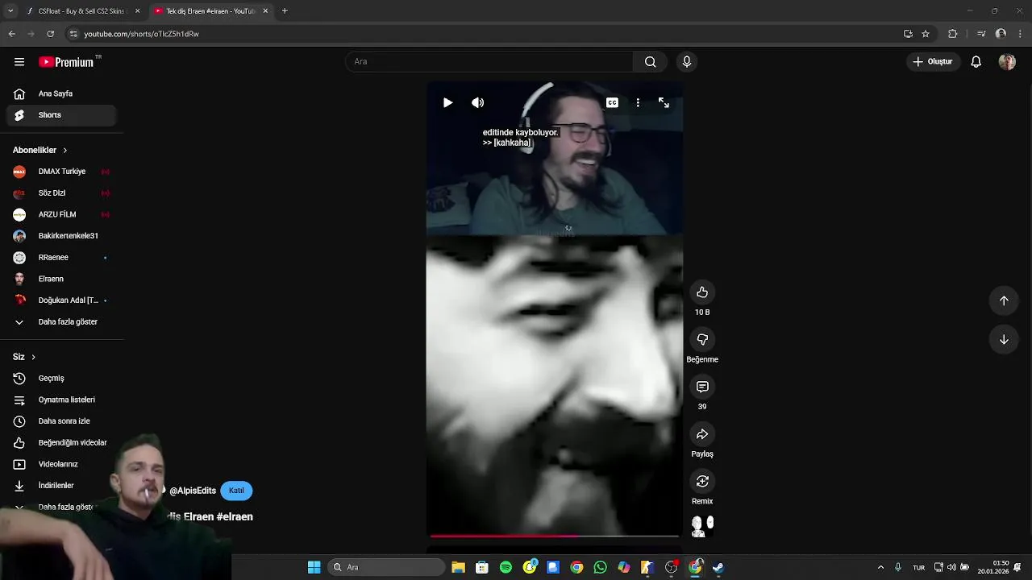Viewport: 1032px width, 580px height.
Task: Bookmark this page with star
Action: coord(926,34)
